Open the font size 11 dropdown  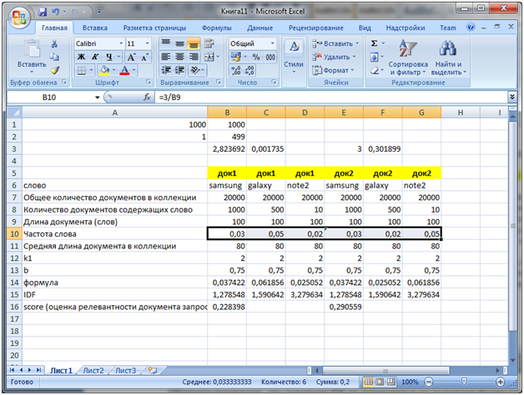[147, 43]
